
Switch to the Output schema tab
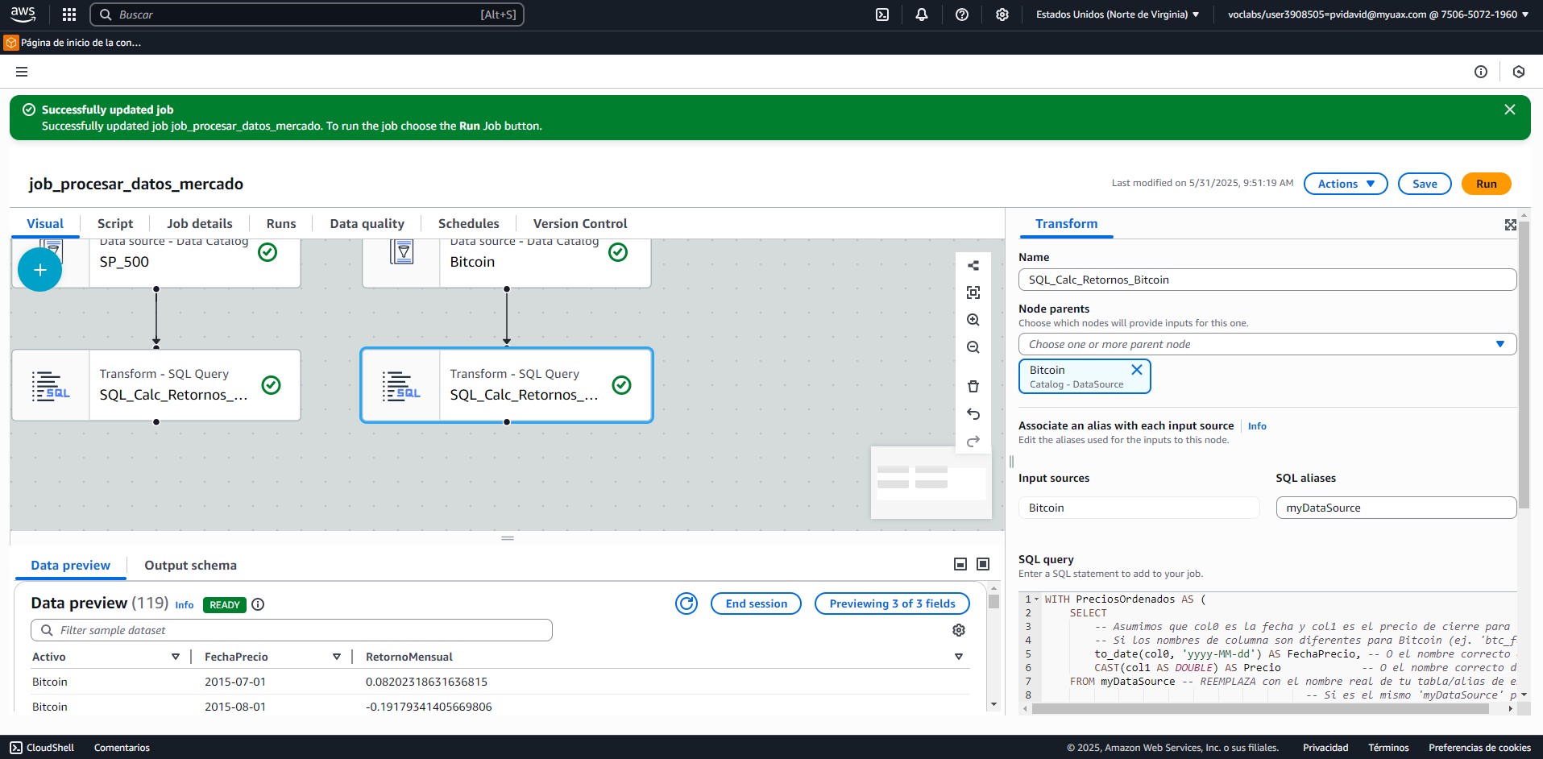191,566
